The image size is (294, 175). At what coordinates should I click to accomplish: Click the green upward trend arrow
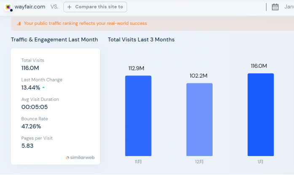(43, 88)
